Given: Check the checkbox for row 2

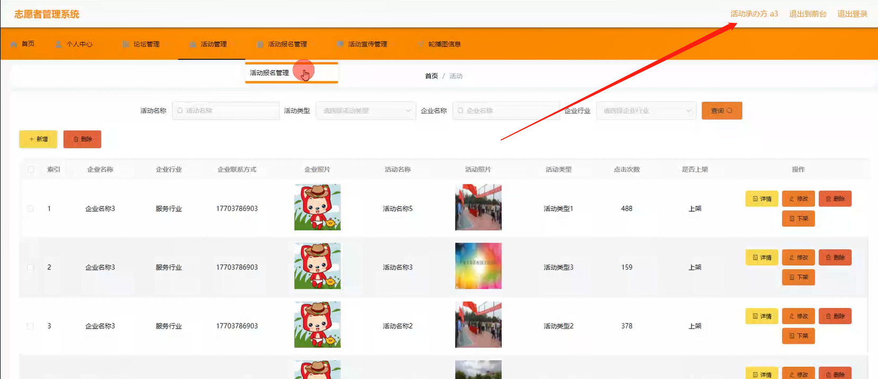Looking at the screenshot, I should (31, 268).
